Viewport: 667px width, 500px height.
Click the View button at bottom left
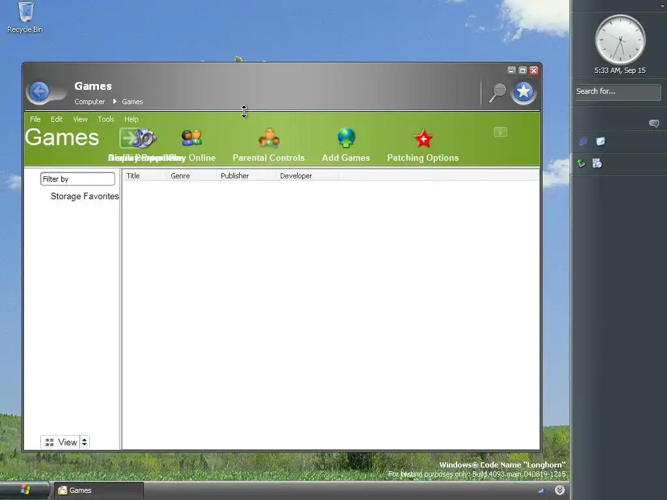pyautogui.click(x=61, y=442)
